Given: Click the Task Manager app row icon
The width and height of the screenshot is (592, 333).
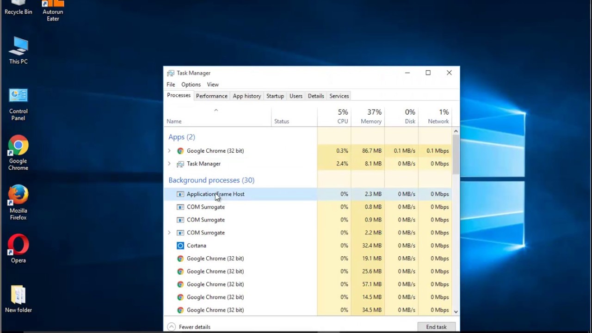Looking at the screenshot, I should [x=180, y=164].
